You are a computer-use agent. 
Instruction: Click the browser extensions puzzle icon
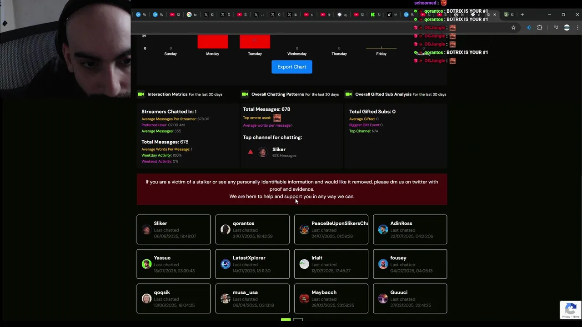(540, 28)
